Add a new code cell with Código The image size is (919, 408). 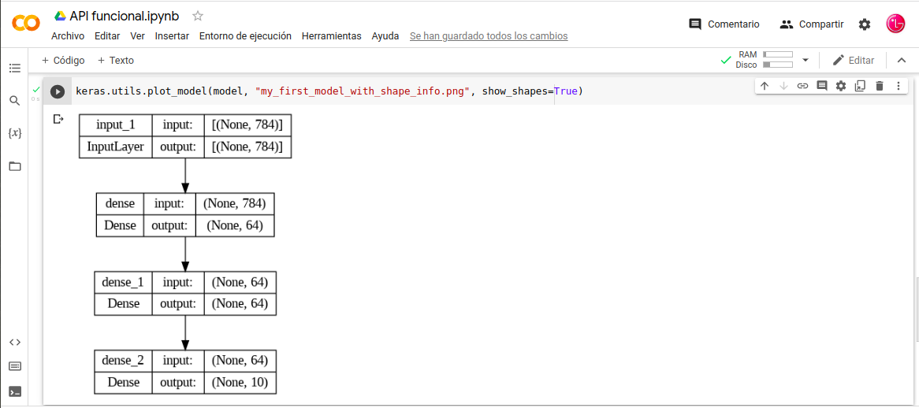click(x=63, y=61)
